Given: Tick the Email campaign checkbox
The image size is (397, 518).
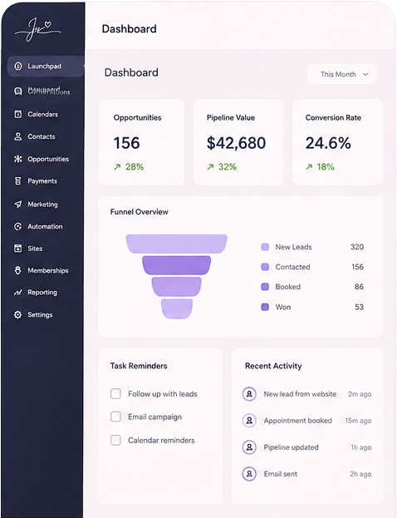Looking at the screenshot, I should point(115,417).
